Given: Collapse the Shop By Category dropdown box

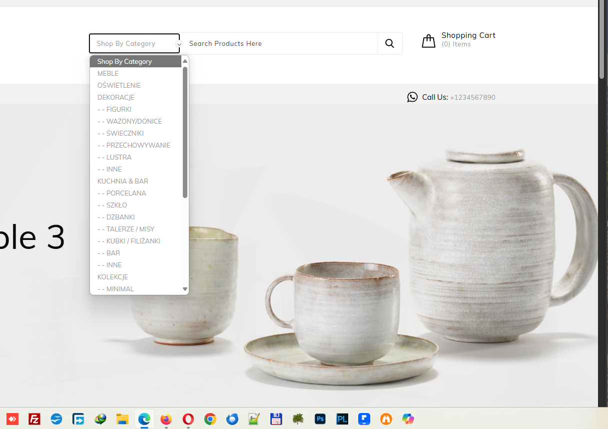Looking at the screenshot, I should [x=134, y=43].
